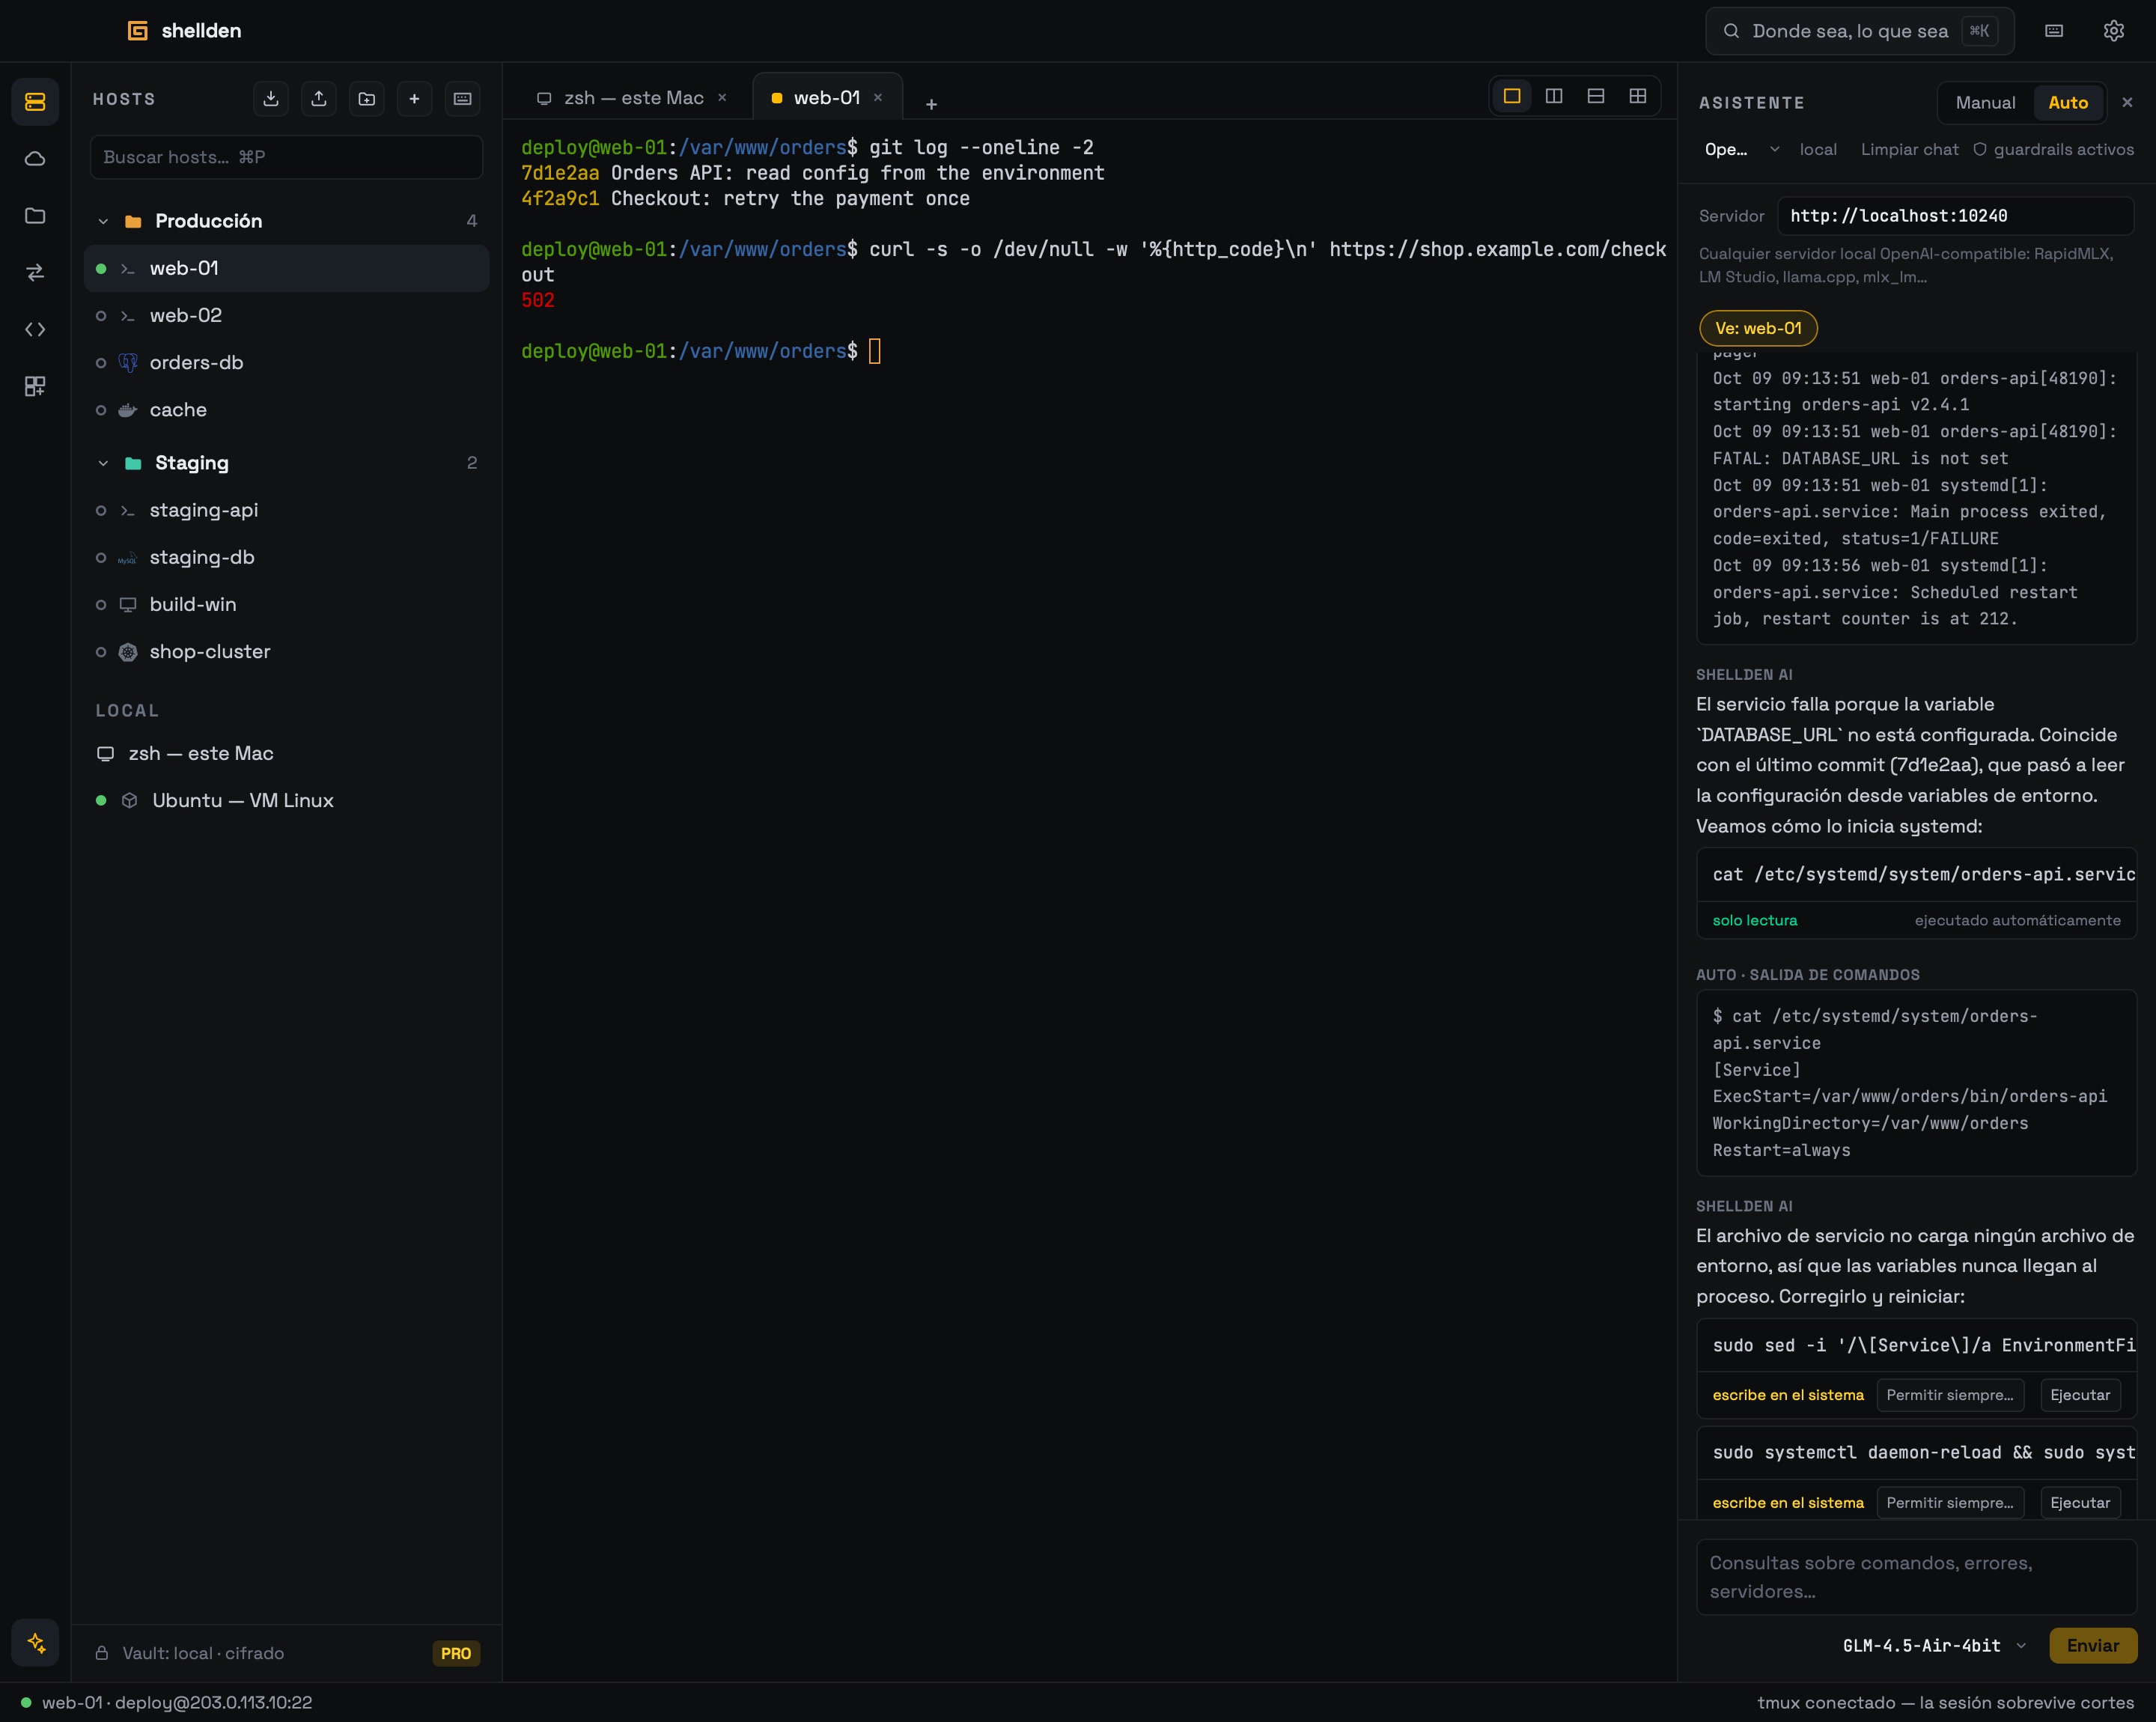Select the orders-db host
The height and width of the screenshot is (1722, 2156).
point(286,363)
